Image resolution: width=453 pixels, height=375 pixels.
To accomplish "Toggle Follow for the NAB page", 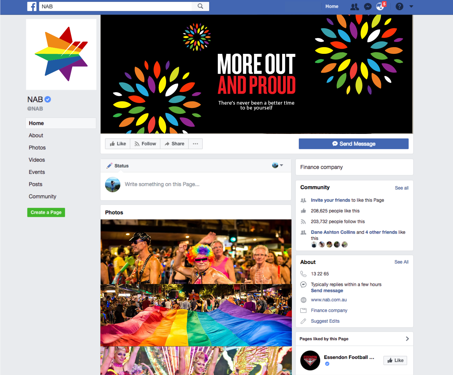I will point(145,144).
